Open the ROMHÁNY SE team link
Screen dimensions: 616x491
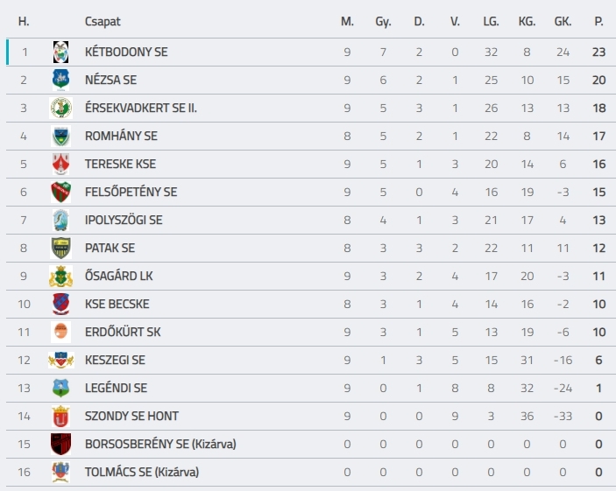[x=121, y=136]
